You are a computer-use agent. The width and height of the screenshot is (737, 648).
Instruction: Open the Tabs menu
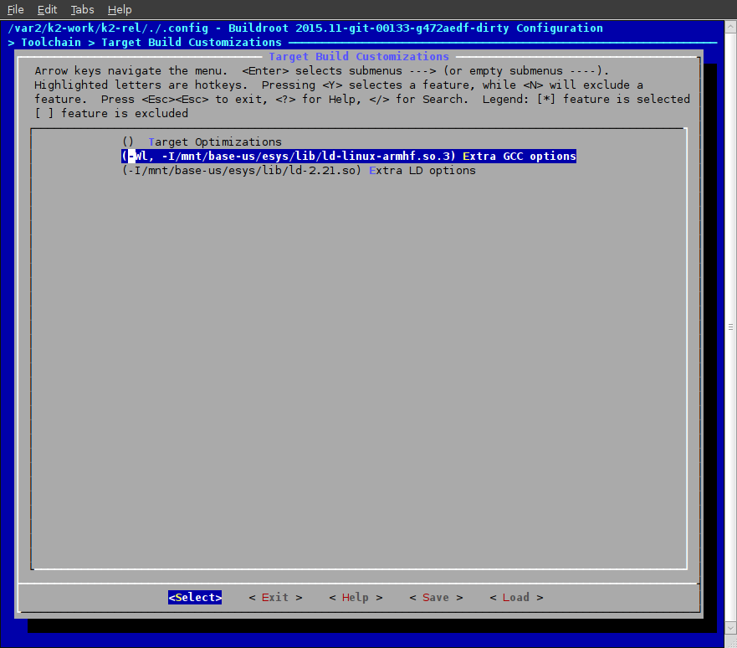point(82,9)
